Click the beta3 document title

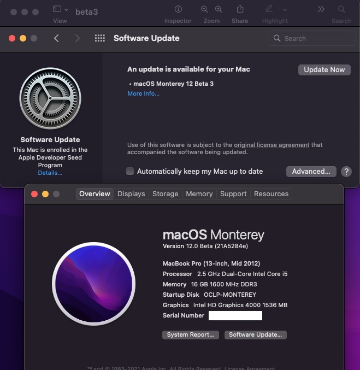click(86, 12)
